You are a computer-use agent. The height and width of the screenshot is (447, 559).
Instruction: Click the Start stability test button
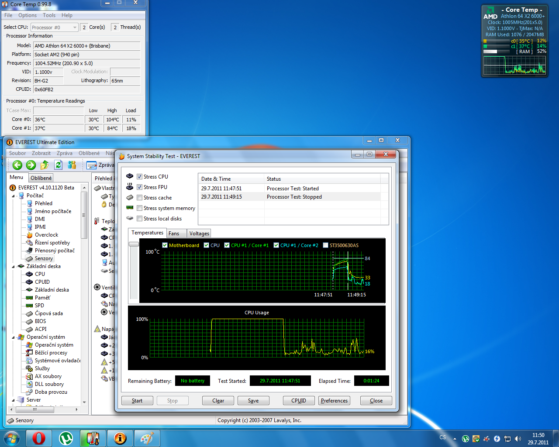coord(137,401)
